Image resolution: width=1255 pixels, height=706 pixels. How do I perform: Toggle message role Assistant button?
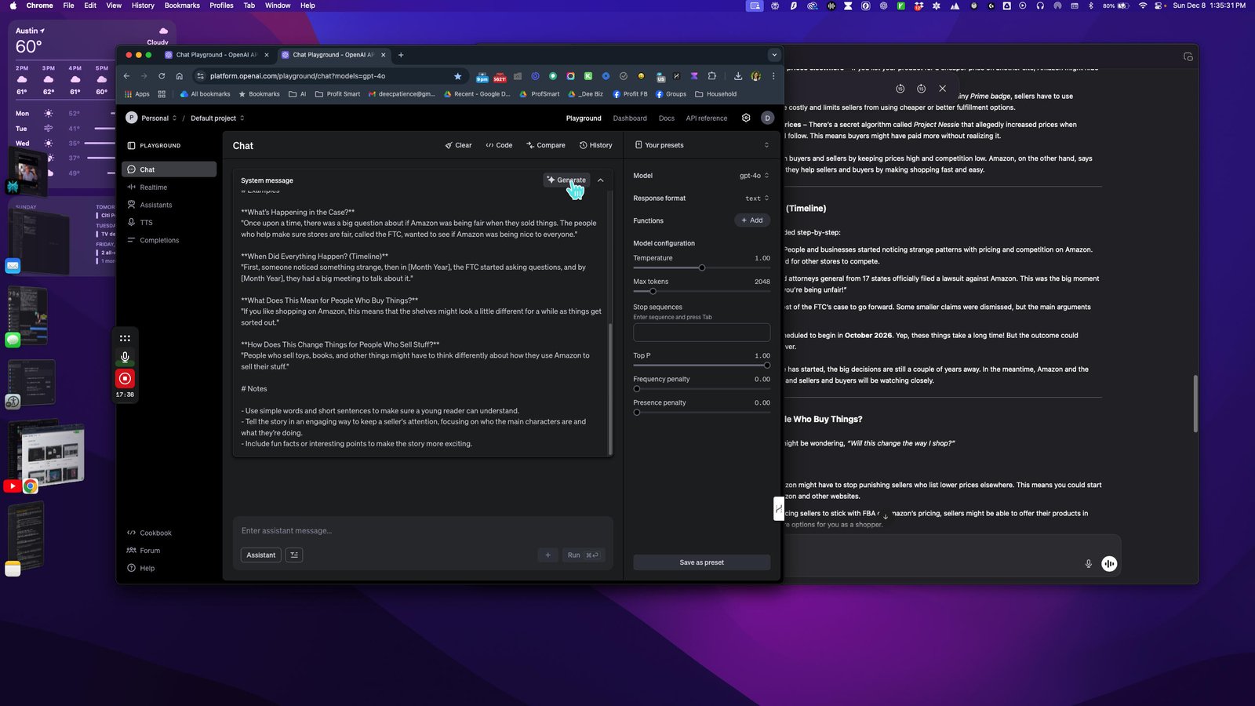pos(261,555)
